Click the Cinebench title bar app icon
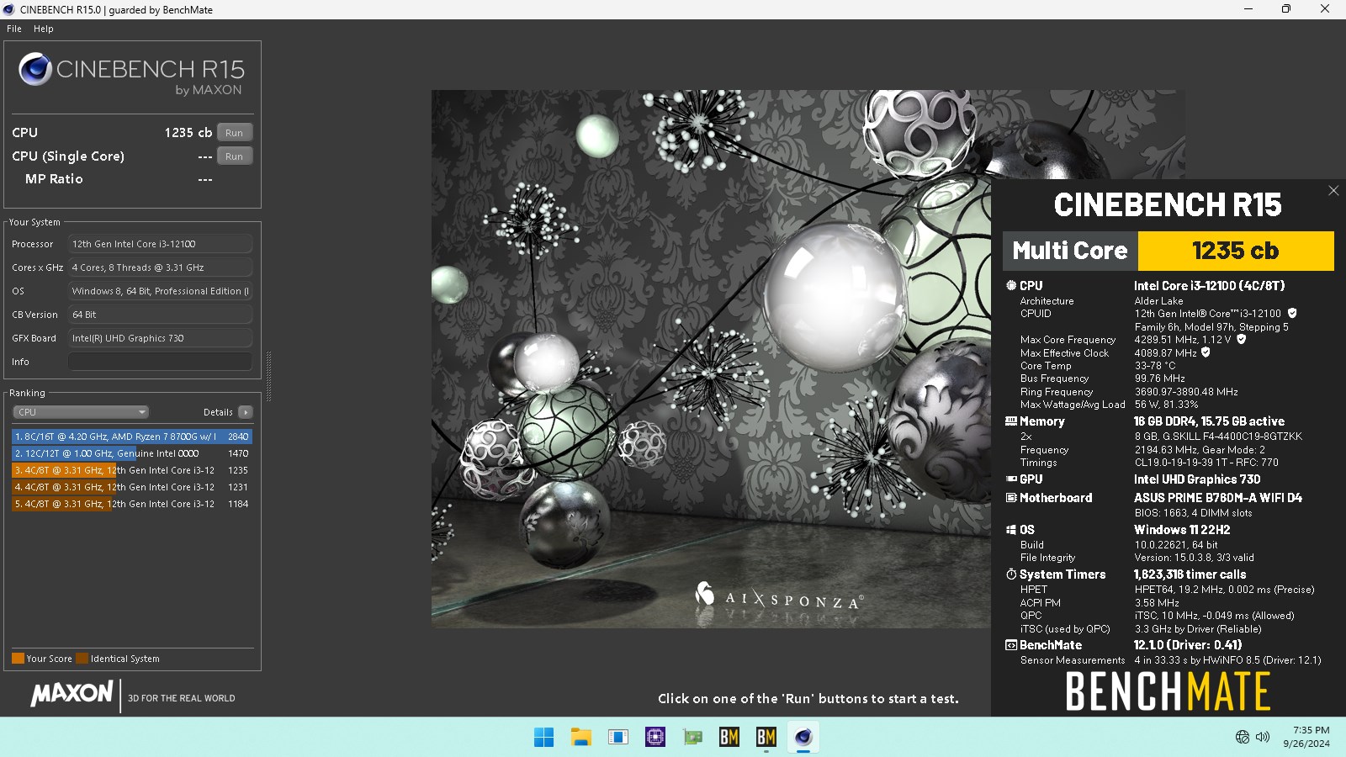This screenshot has height=757, width=1346. 9,9
